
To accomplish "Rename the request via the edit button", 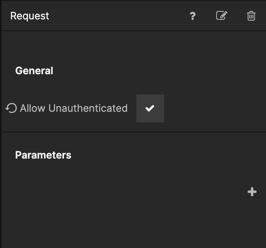I will [222, 16].
